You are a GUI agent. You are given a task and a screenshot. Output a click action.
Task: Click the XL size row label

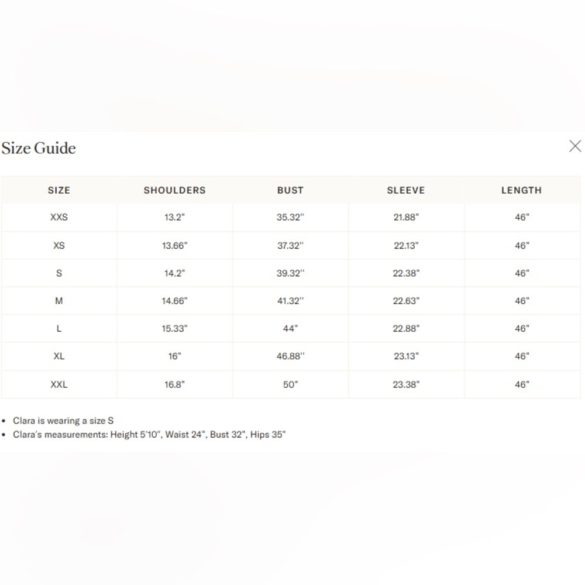pyautogui.click(x=59, y=356)
